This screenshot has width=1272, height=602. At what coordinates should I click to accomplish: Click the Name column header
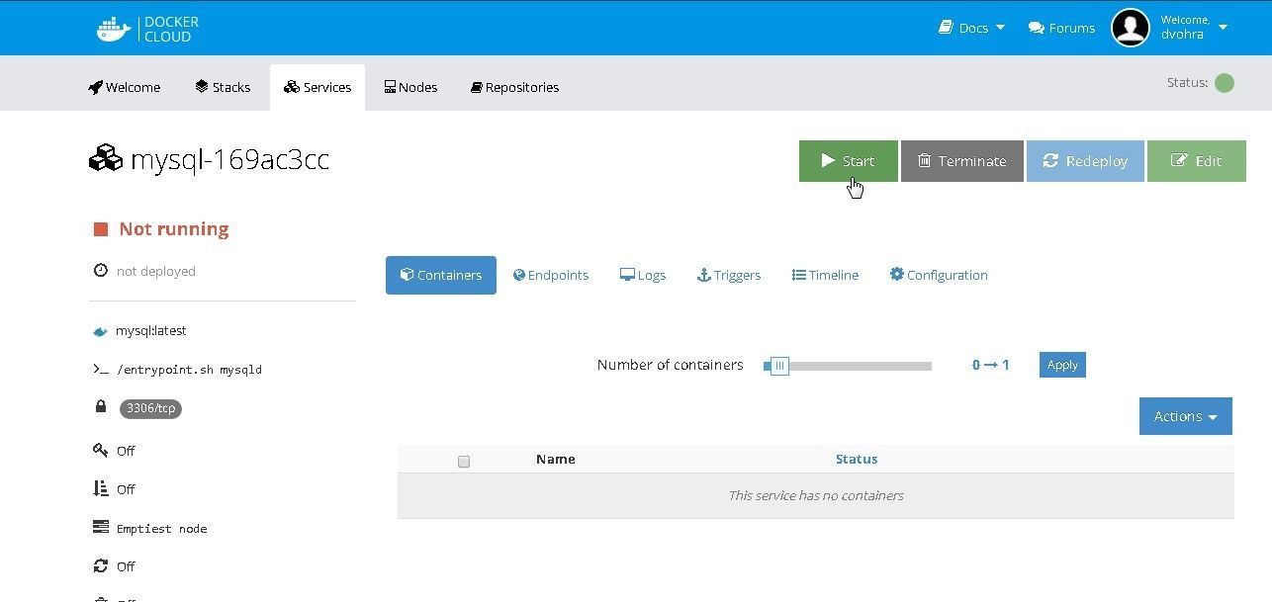pyautogui.click(x=556, y=459)
